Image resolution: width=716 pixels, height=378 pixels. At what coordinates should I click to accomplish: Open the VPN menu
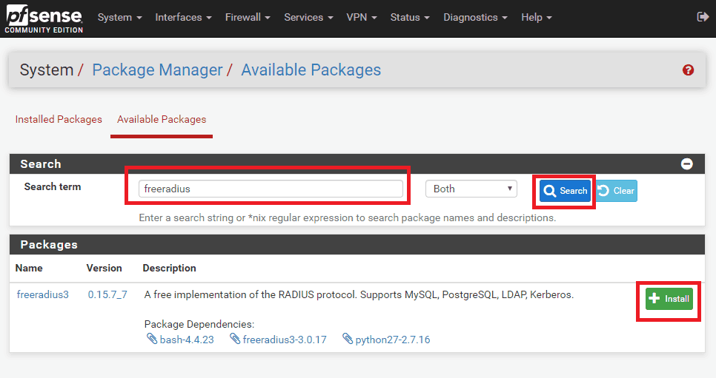tap(362, 17)
